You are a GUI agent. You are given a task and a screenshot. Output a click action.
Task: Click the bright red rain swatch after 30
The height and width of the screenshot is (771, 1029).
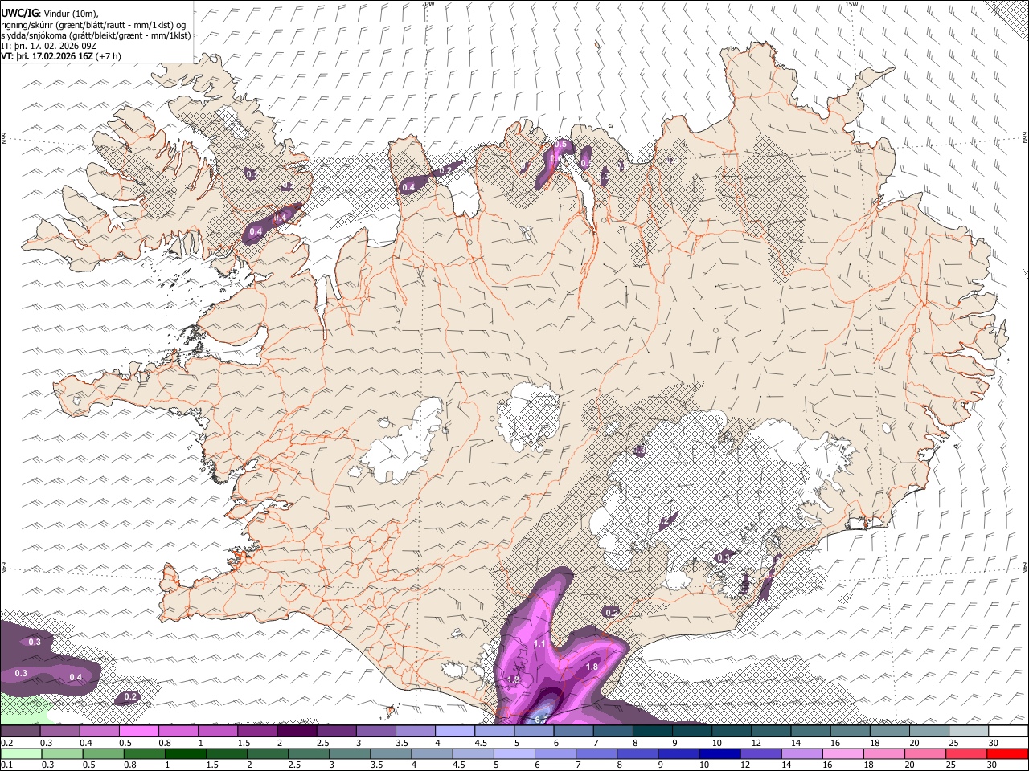[x=1007, y=754]
